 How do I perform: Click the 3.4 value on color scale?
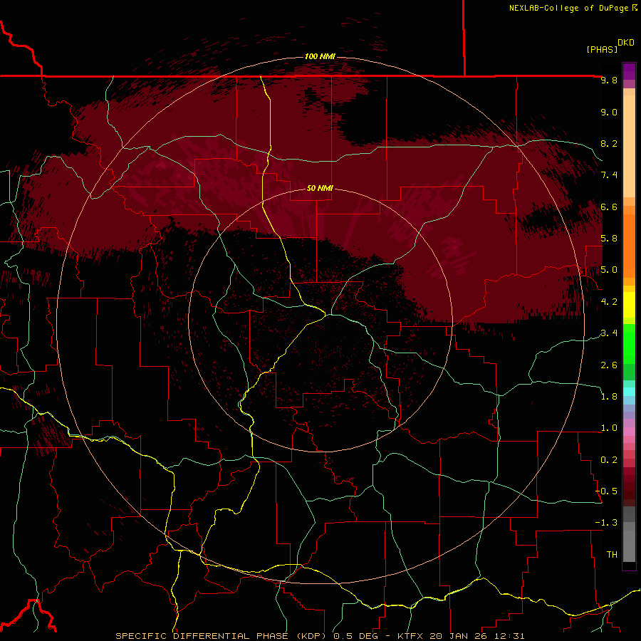(609, 333)
